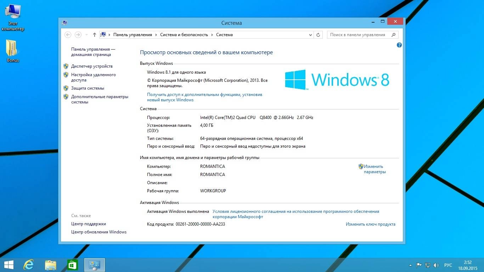Open Windows Store from taskbar

(73, 265)
